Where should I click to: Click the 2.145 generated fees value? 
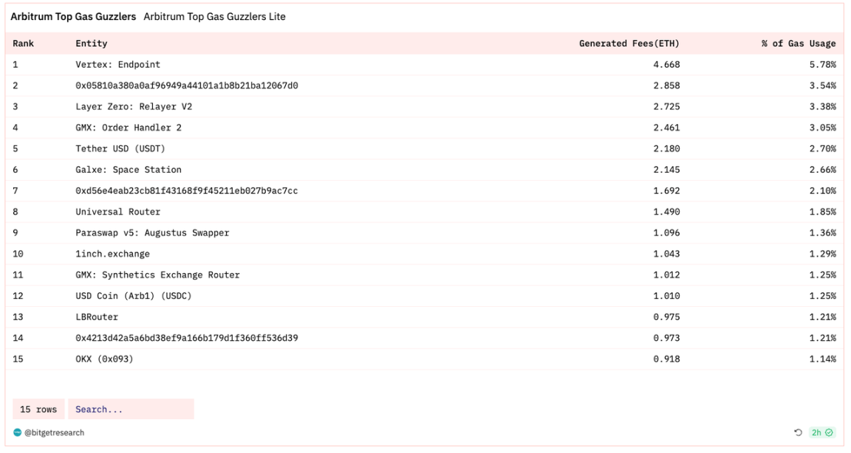point(666,170)
